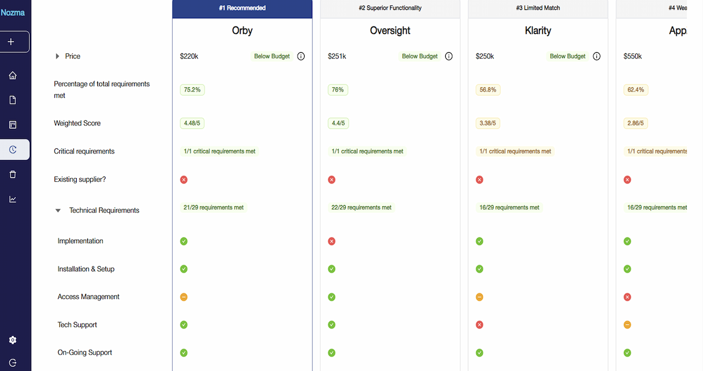Select the clock history icon in sidebar
The height and width of the screenshot is (371, 703).
[13, 150]
